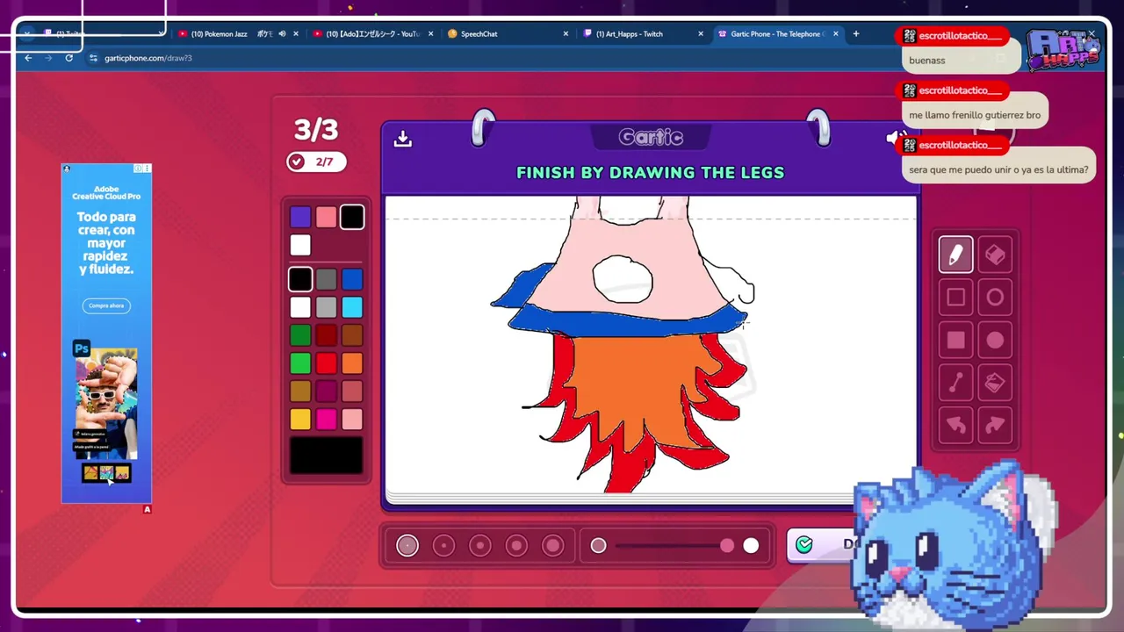The height and width of the screenshot is (632, 1124).
Task: Open the AdChoices marker below the ad
Action: click(147, 509)
